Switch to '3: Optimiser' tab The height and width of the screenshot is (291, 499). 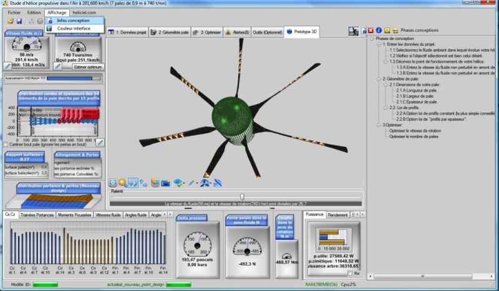point(207,32)
